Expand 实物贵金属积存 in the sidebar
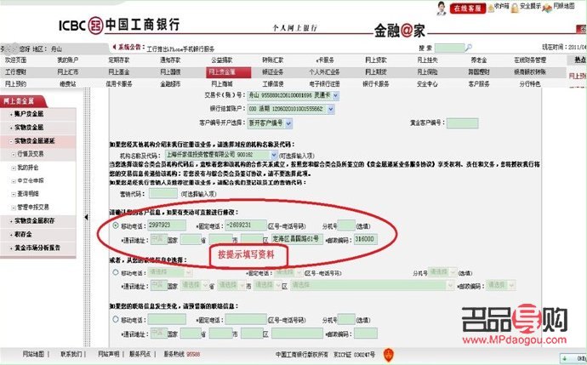Image resolution: width=587 pixels, height=365 pixels. [x=34, y=221]
